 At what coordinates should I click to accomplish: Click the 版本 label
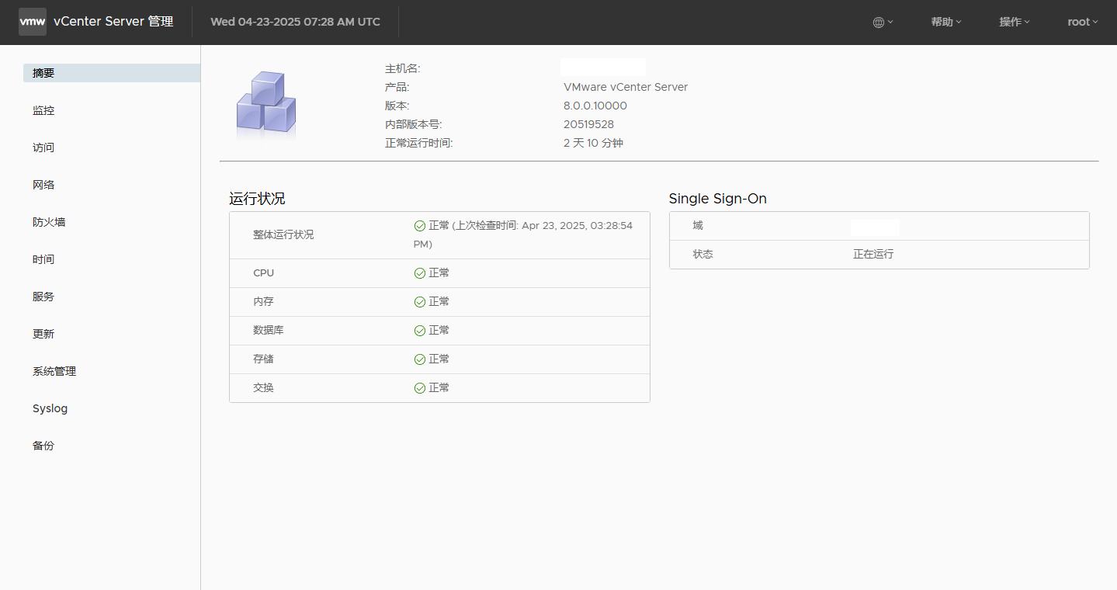point(397,106)
